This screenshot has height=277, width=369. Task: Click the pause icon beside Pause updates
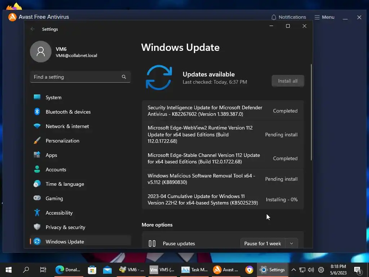(x=152, y=243)
